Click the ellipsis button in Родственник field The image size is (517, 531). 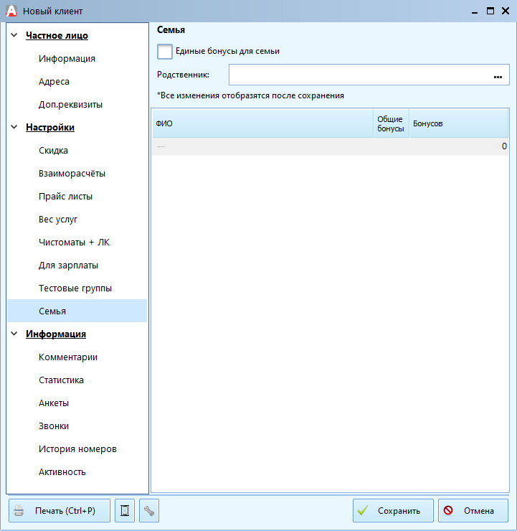pos(498,75)
